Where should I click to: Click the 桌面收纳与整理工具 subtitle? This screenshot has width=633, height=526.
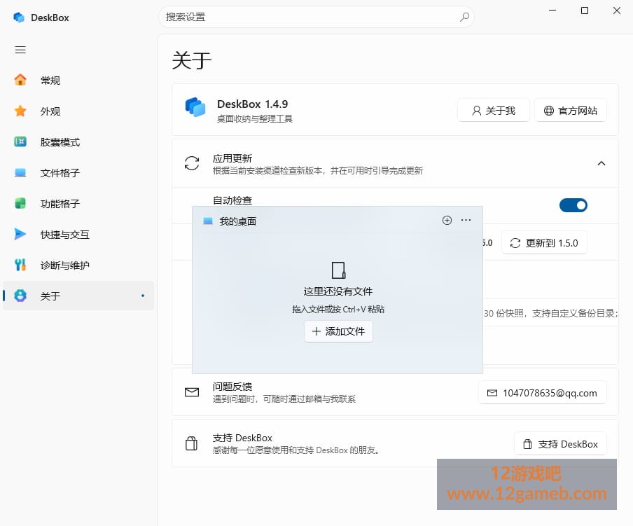pos(255,118)
